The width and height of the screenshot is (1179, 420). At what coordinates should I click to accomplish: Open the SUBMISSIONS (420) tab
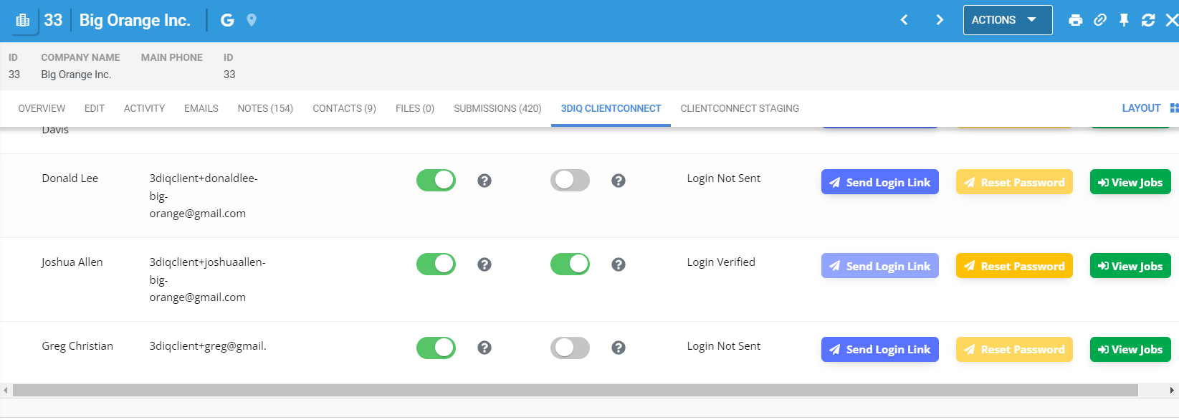point(497,108)
